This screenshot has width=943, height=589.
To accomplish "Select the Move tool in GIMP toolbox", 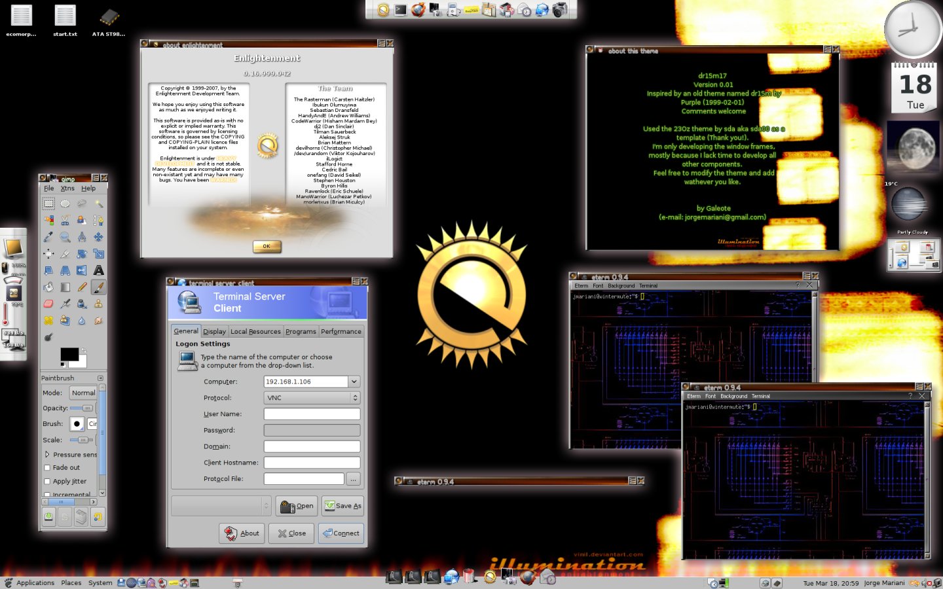I will coord(98,237).
